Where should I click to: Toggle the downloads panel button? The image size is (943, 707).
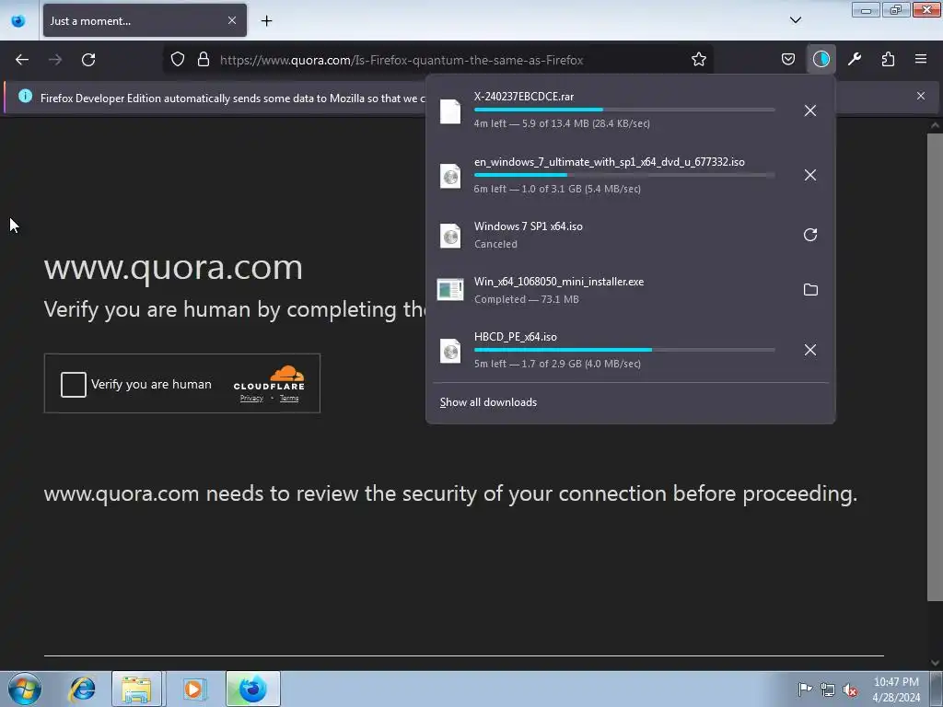click(821, 60)
